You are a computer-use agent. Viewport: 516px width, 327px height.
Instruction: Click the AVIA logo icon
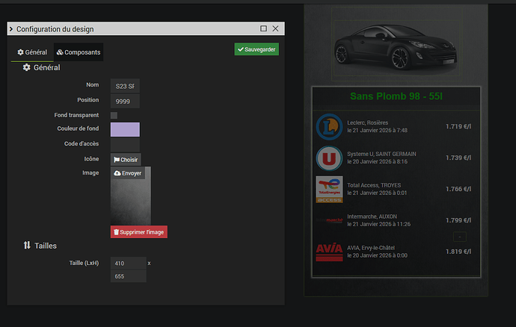(329, 252)
